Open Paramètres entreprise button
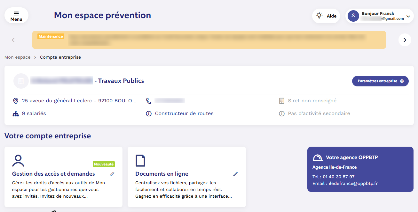The height and width of the screenshot is (212, 418). 380,81
